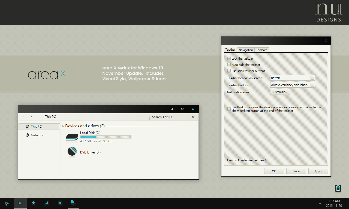Switch to the Navigation tab

point(246,50)
